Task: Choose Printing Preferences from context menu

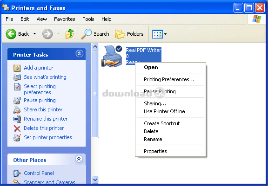Action: [169, 79]
